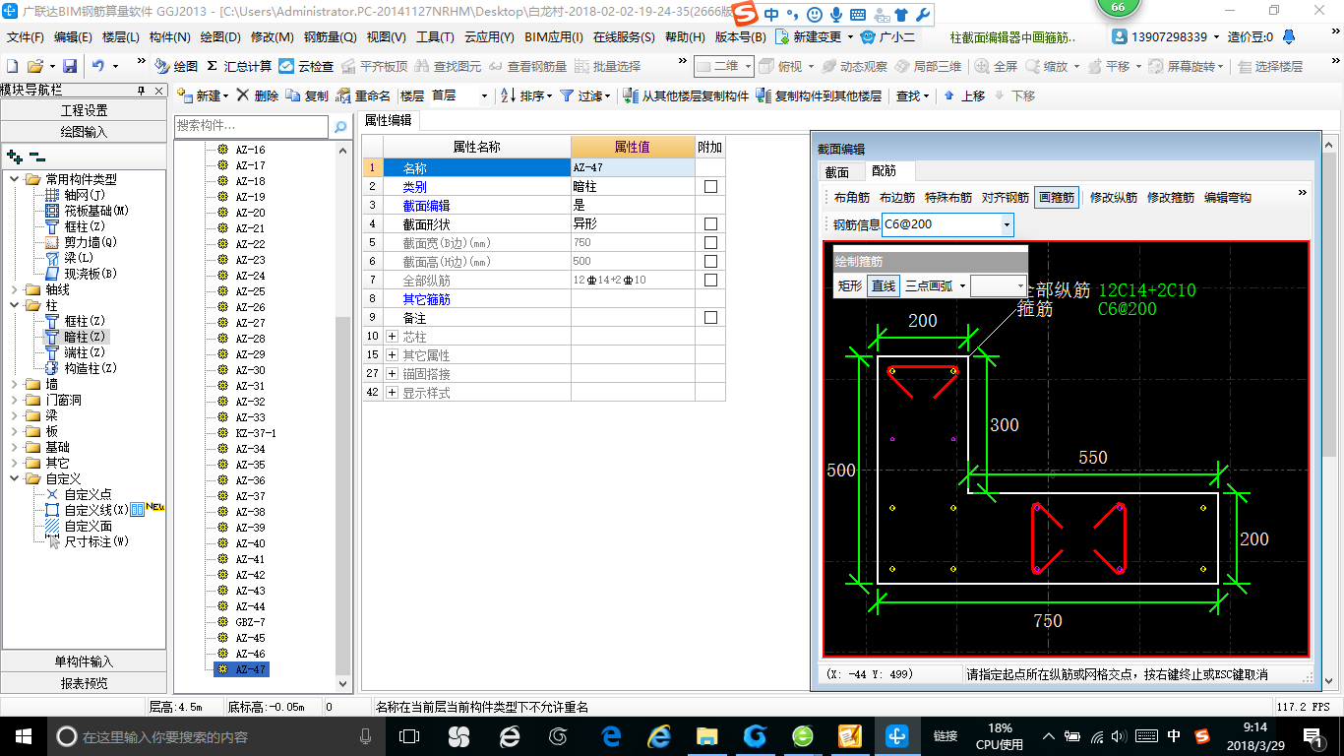The height and width of the screenshot is (756, 1344).
Task: Click 平移 pan tool
Action: (1109, 66)
